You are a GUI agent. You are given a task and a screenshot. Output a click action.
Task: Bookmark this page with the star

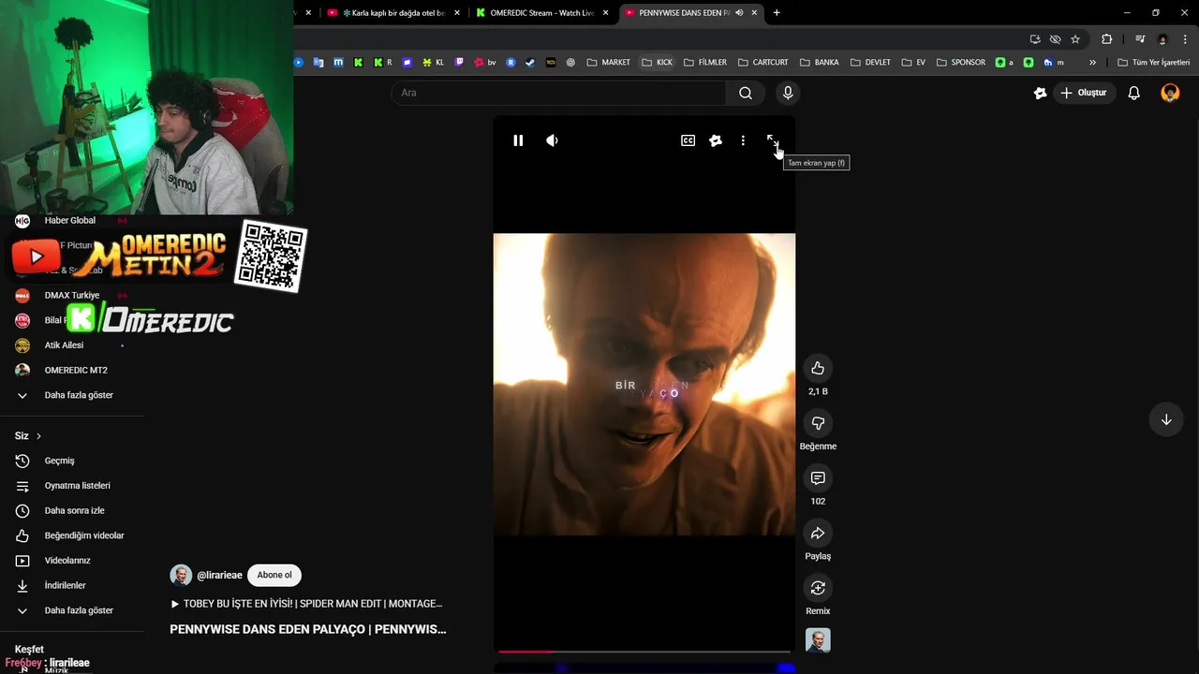pyautogui.click(x=1075, y=39)
